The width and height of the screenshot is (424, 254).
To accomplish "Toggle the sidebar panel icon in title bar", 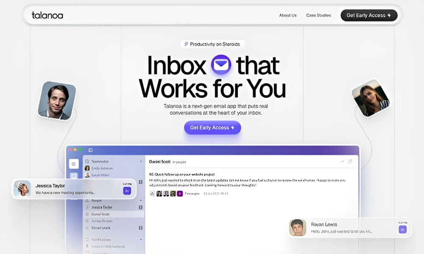I will tap(90, 150).
